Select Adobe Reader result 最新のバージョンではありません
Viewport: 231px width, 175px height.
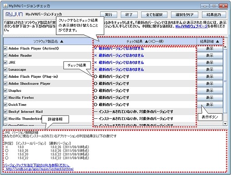tap(121, 55)
